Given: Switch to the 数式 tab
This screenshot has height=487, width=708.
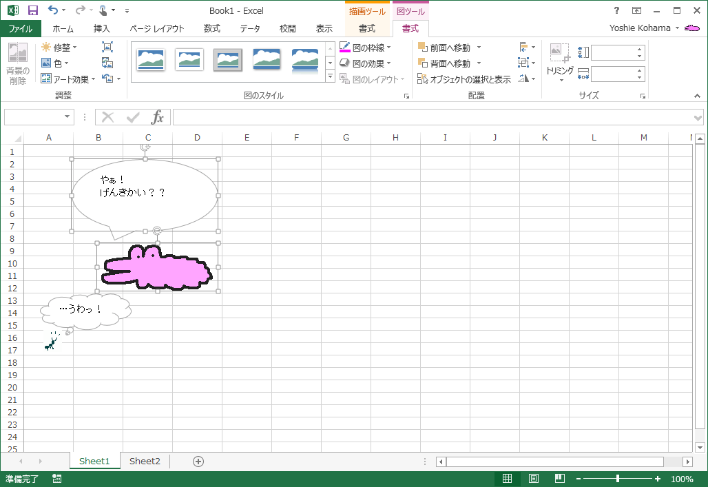Looking at the screenshot, I should click(x=211, y=28).
